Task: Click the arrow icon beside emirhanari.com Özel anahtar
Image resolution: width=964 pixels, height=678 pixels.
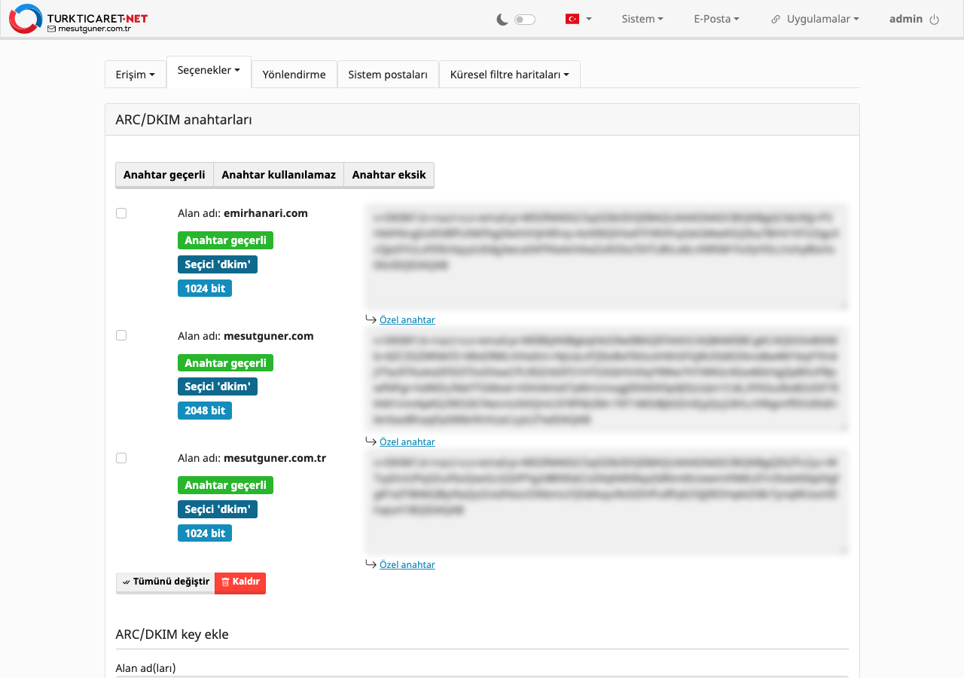Action: point(371,319)
